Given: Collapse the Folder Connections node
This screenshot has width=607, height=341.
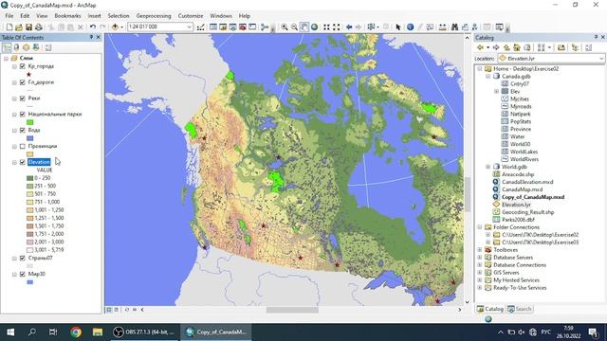Looking at the screenshot, I should [480, 227].
